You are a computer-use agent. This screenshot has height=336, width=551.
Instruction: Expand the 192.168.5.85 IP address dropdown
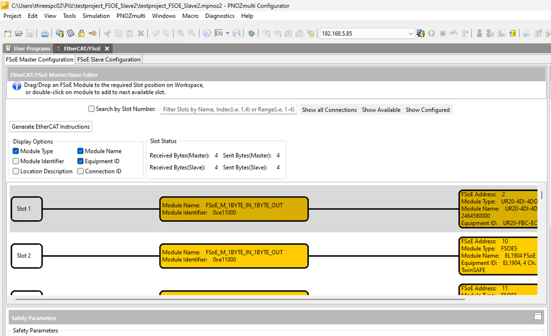point(410,33)
